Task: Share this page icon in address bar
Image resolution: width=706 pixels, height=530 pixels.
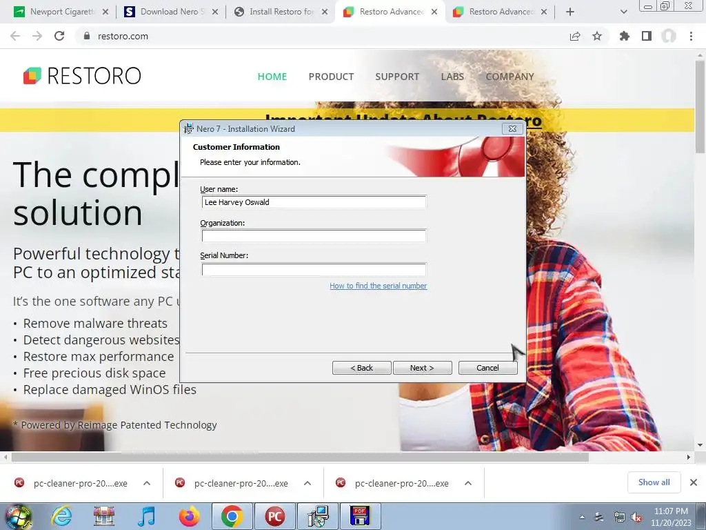Action: pyautogui.click(x=575, y=36)
